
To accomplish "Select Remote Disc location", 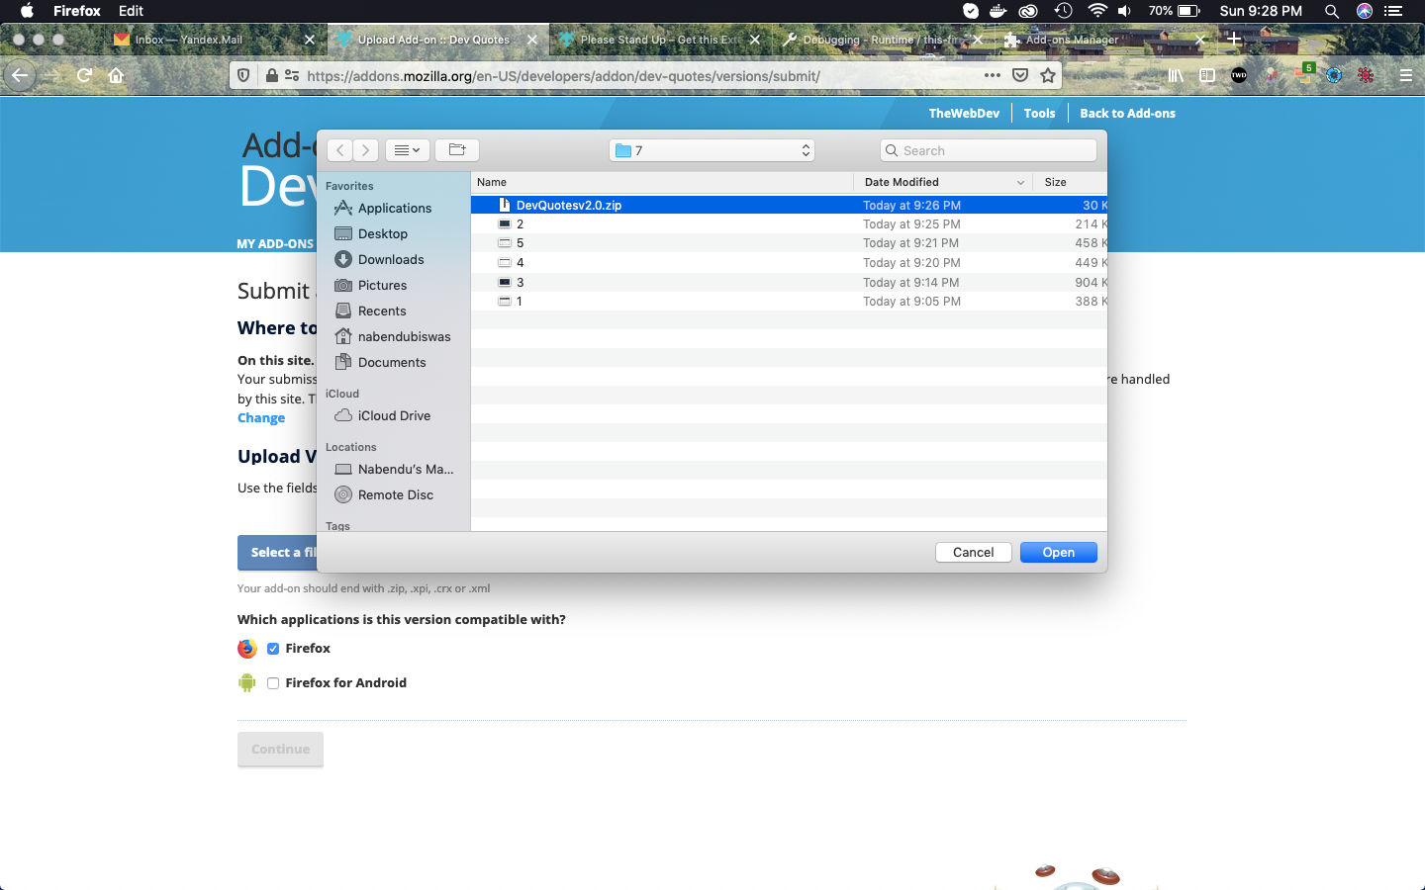I will tap(396, 494).
